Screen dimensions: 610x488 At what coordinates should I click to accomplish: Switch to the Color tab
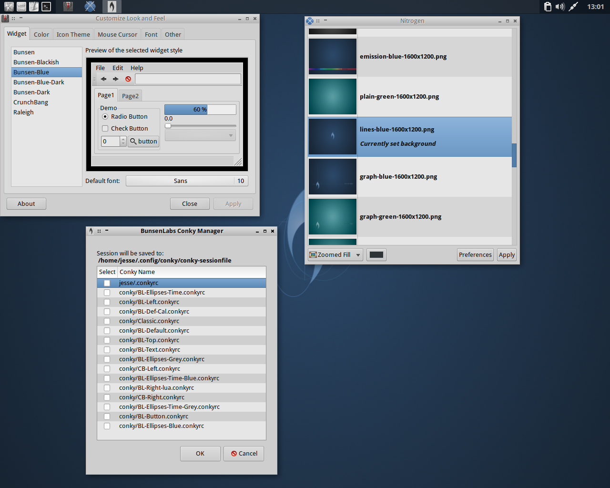[41, 34]
